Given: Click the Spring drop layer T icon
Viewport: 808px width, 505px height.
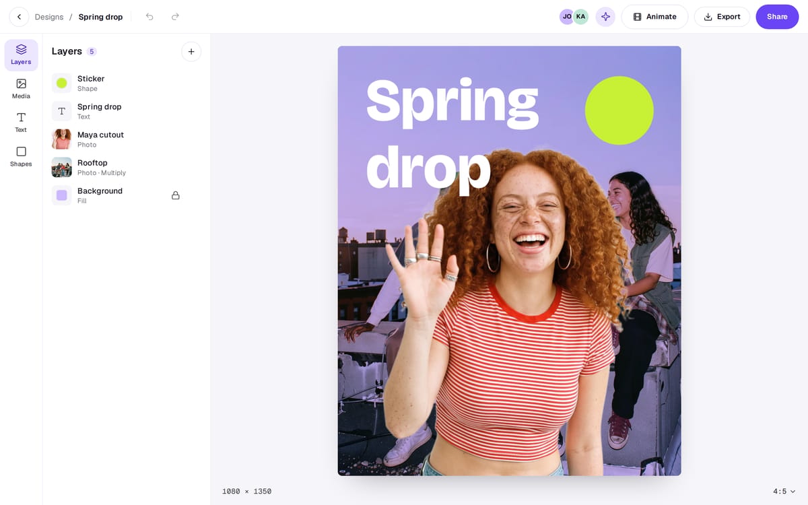Looking at the screenshot, I should click(x=61, y=111).
